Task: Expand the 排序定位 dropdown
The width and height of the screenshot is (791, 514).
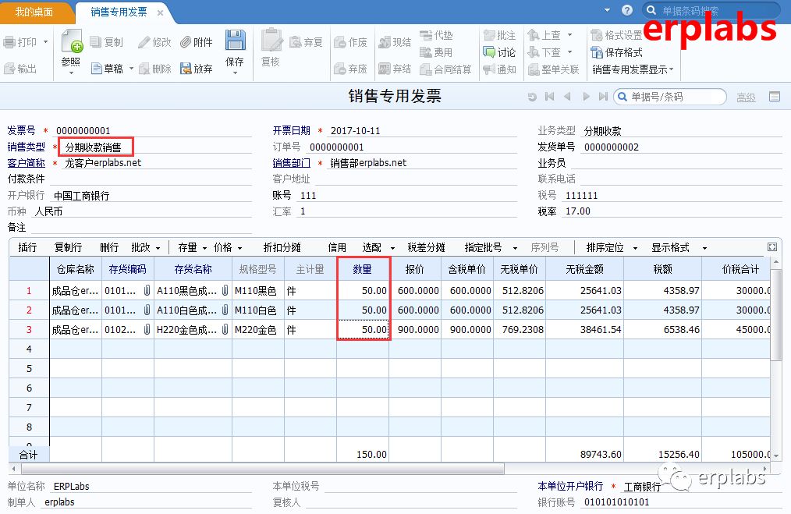Action: [x=635, y=248]
